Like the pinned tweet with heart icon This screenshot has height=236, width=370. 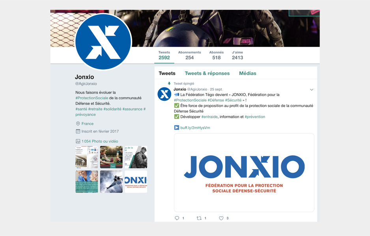click(x=221, y=218)
